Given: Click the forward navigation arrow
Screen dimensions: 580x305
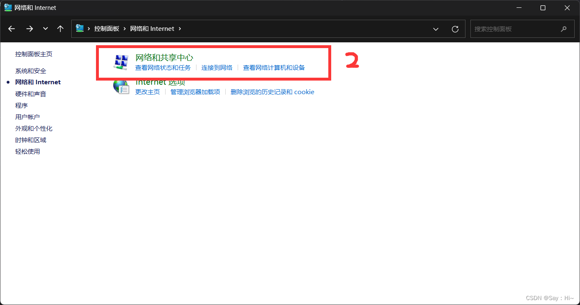Looking at the screenshot, I should [29, 28].
